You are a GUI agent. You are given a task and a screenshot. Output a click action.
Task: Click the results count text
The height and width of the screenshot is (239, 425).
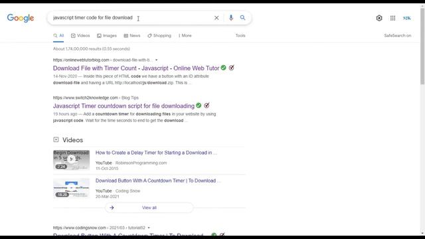[x=92, y=48]
